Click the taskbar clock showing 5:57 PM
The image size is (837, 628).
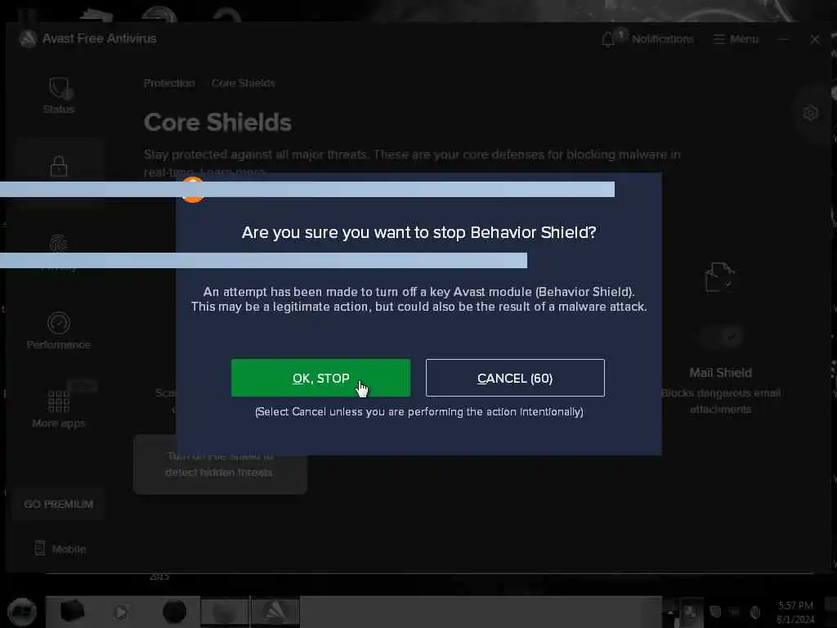[x=795, y=612]
